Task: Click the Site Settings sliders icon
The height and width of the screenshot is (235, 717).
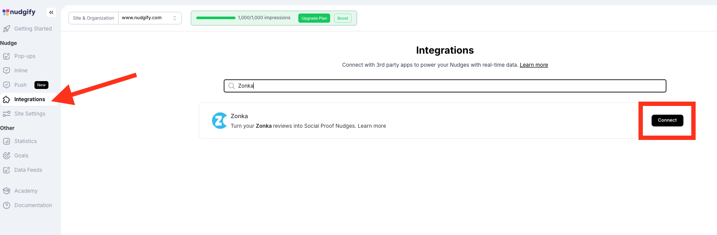Action: click(7, 114)
